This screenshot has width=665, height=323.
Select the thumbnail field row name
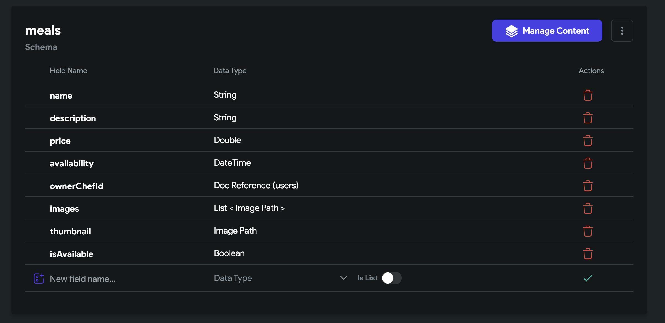pyautogui.click(x=70, y=231)
